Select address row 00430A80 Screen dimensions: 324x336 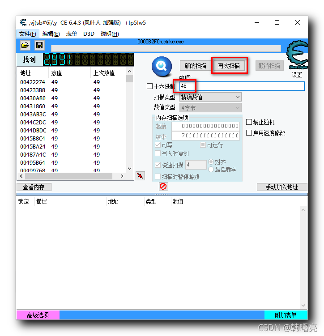point(72,98)
